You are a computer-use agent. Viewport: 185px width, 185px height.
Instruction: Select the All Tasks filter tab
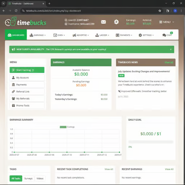16,178
